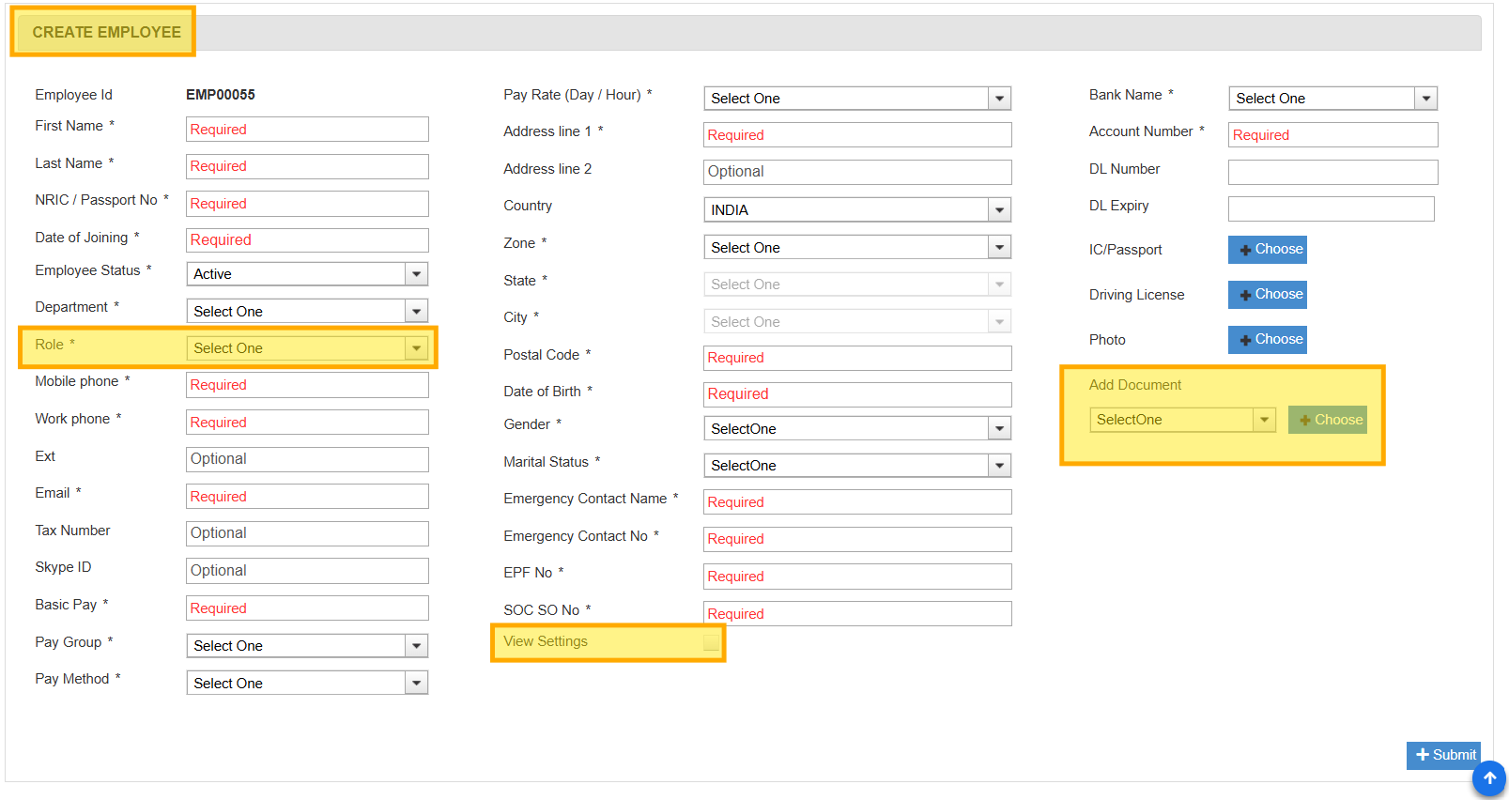The image size is (1509, 800).
Task: Choose a Photo file to upload
Action: pos(1267,340)
